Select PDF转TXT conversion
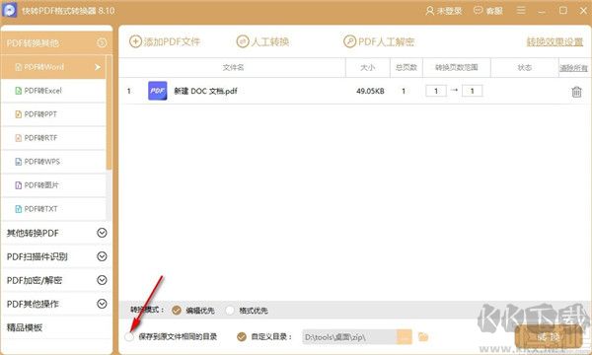Screen dimensions: 592x355 point(53,209)
